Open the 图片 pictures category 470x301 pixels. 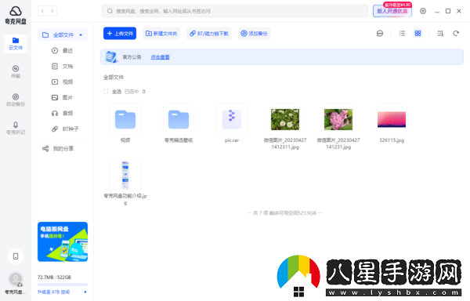63,97
